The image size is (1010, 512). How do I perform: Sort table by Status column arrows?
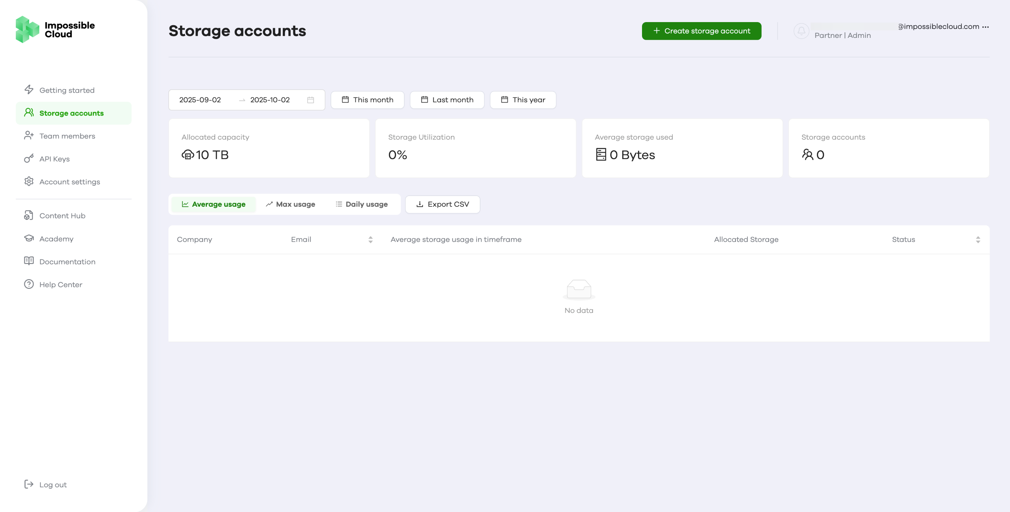[978, 239]
